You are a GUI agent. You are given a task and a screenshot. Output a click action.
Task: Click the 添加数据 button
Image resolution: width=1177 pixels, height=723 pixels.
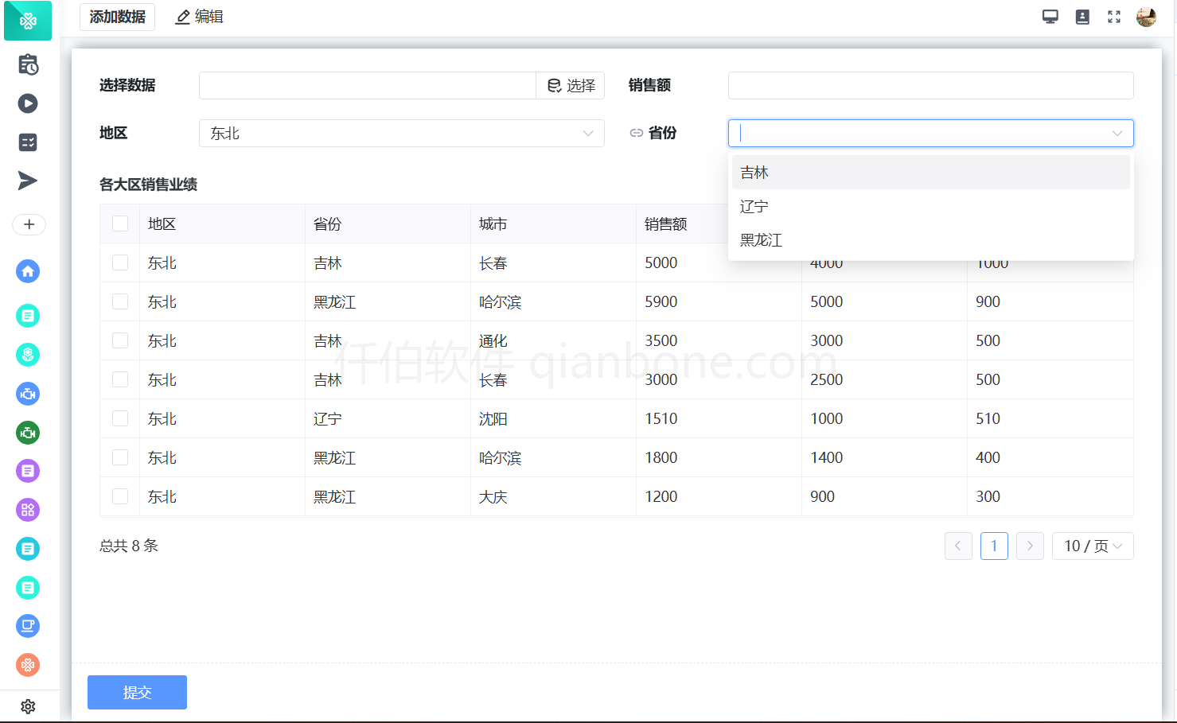117,16
